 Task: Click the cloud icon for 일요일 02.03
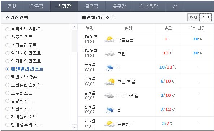(x=109, y=96)
